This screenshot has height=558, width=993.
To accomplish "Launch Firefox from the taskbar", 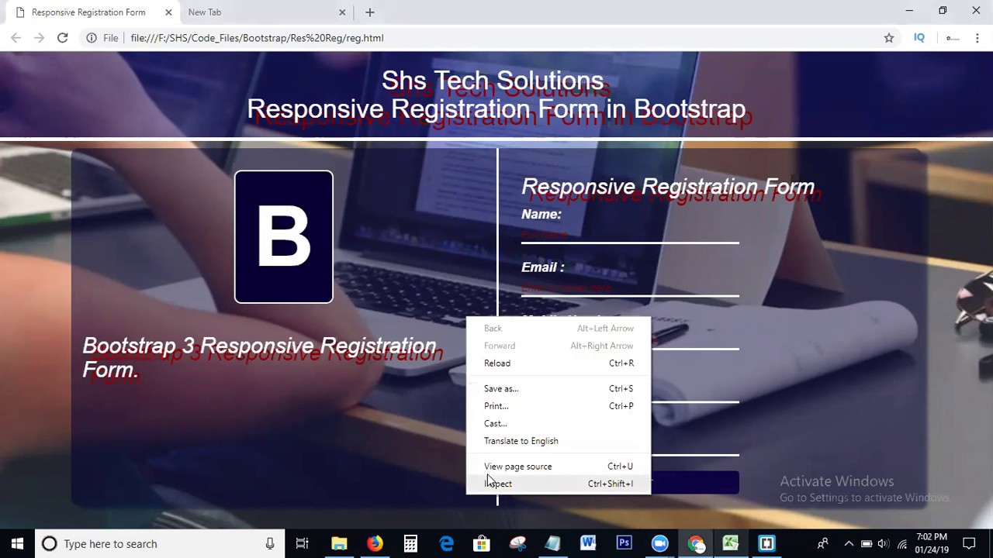I will tap(375, 543).
